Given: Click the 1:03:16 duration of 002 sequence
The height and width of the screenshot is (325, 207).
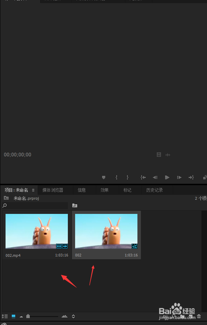Looking at the screenshot, I should point(131,255).
